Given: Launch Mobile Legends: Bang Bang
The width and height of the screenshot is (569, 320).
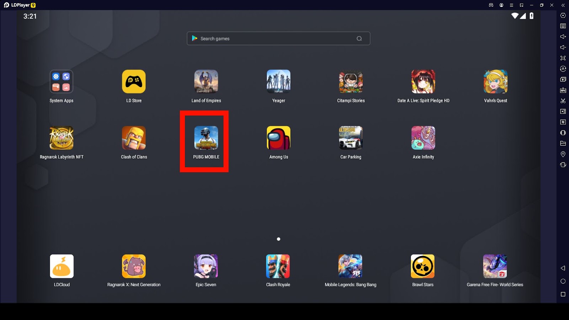Looking at the screenshot, I should [x=350, y=266].
